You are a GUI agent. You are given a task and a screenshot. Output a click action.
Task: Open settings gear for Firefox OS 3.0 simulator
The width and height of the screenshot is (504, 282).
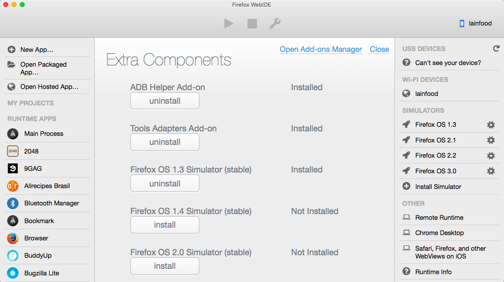pos(491,171)
